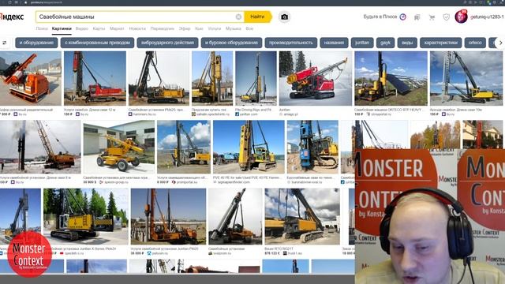Screen dimensions: 505x284
Task: Click the 'orteco' chip
Action: tap(475, 43)
